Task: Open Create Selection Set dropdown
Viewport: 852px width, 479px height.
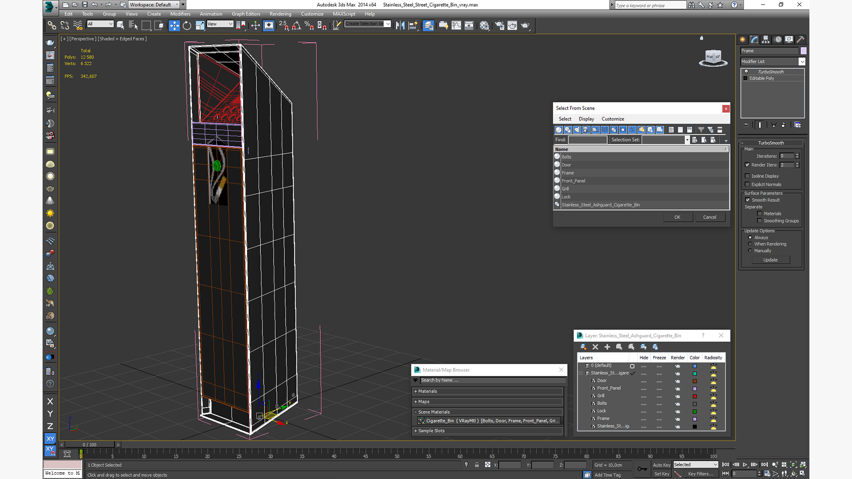Action: point(388,24)
